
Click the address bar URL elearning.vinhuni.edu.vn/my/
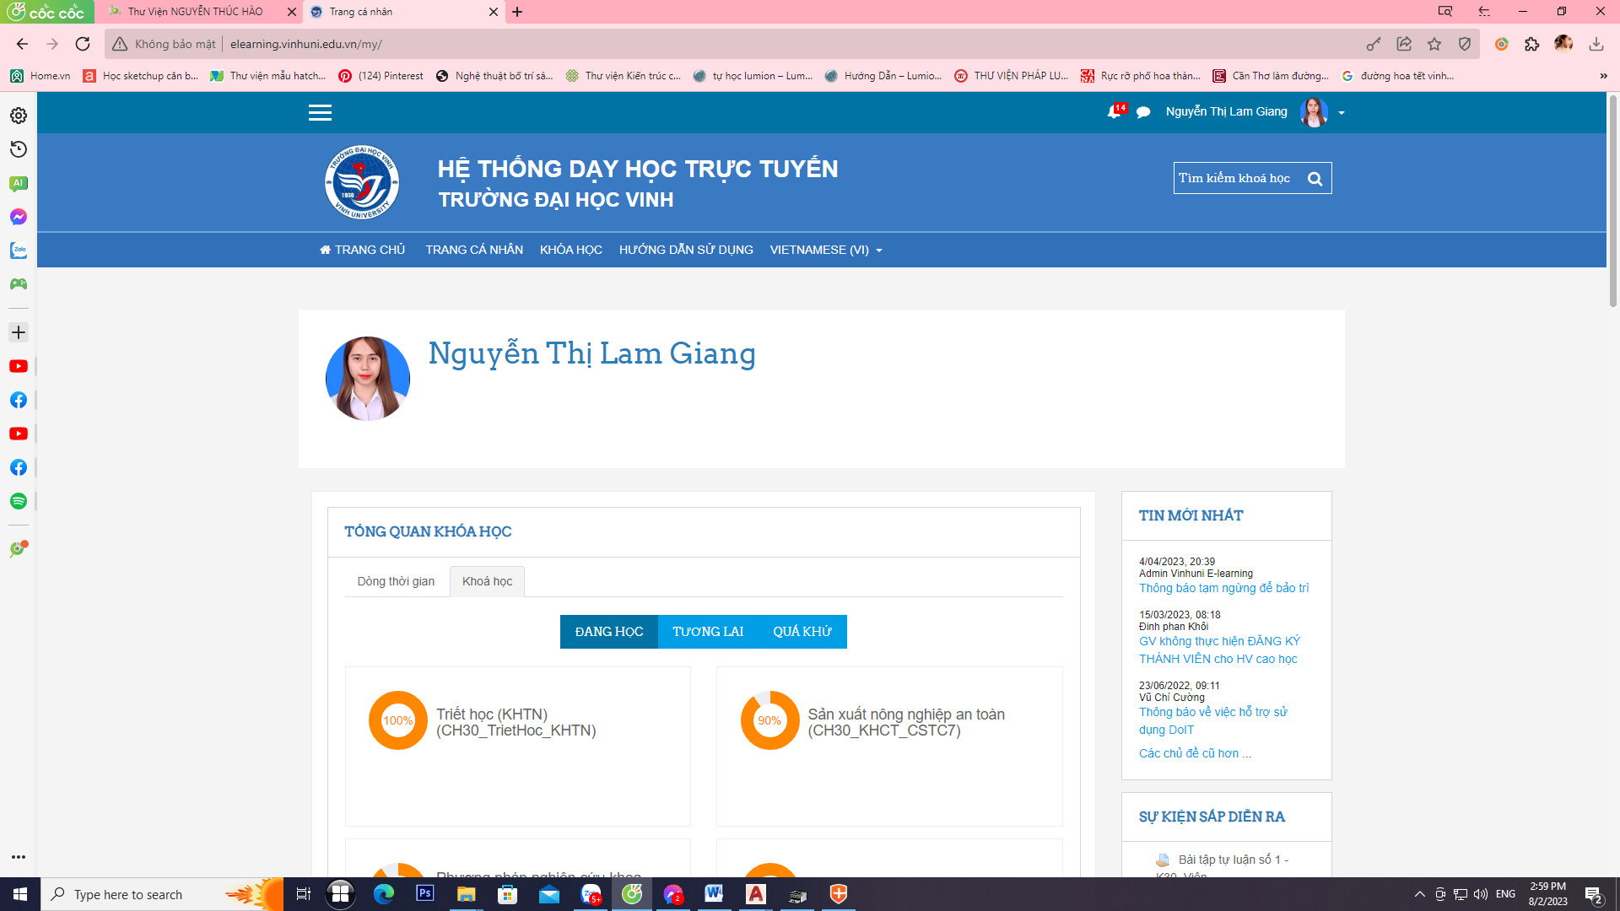click(x=306, y=44)
